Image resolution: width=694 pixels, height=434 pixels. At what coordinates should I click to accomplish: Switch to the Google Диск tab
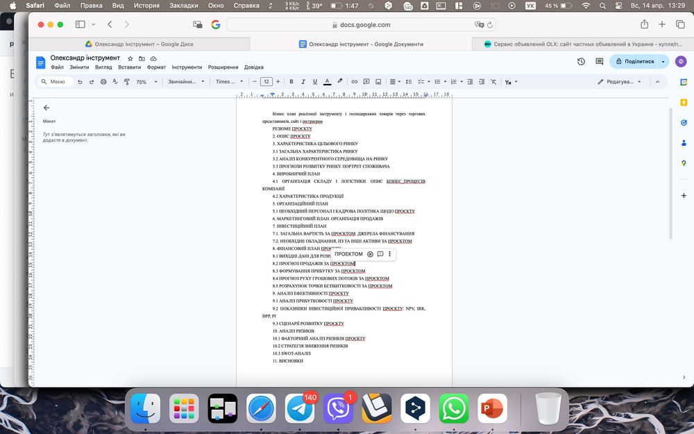[x=139, y=44]
